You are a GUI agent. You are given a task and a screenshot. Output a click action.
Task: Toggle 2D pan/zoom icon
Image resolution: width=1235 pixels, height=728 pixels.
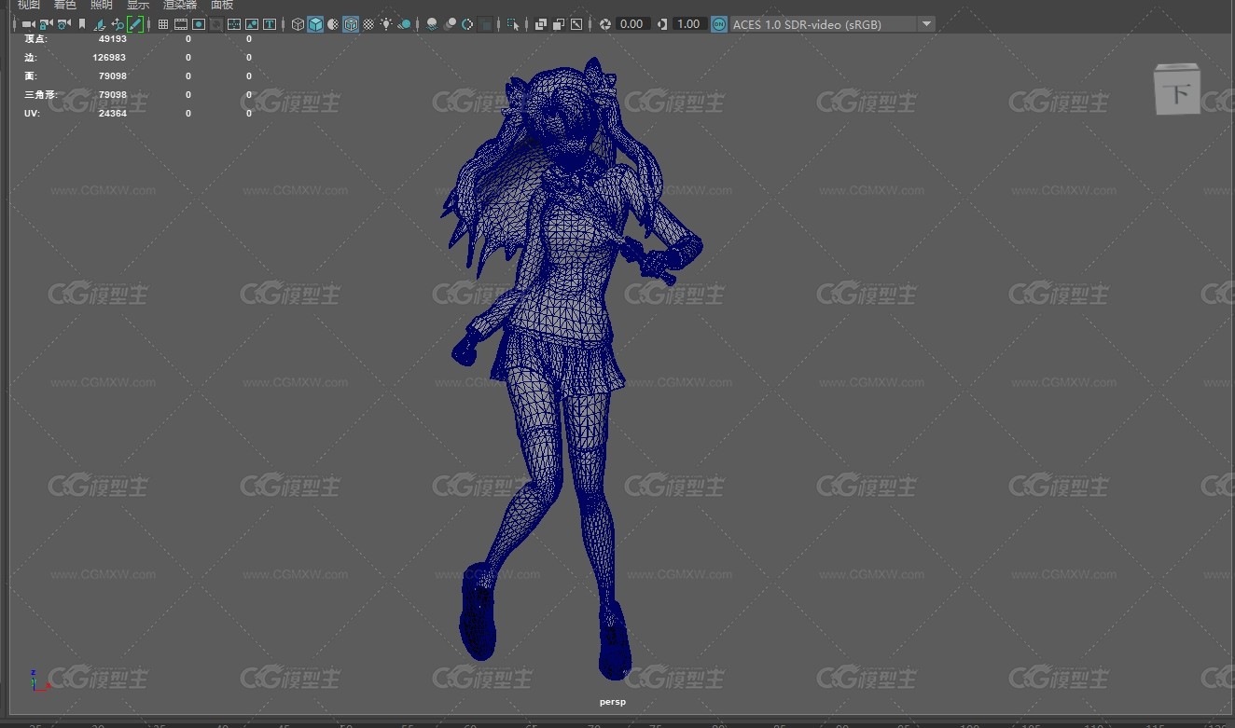pos(118,24)
